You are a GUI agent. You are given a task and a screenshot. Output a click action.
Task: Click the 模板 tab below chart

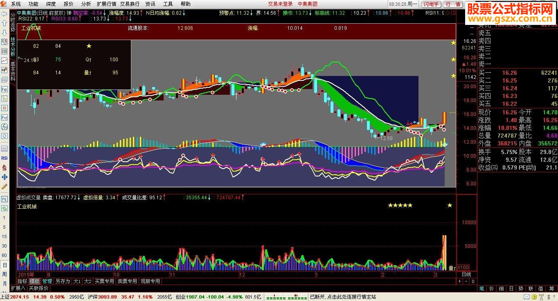pos(34,281)
